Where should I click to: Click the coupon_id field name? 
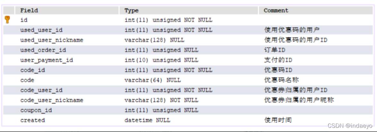point(36,110)
